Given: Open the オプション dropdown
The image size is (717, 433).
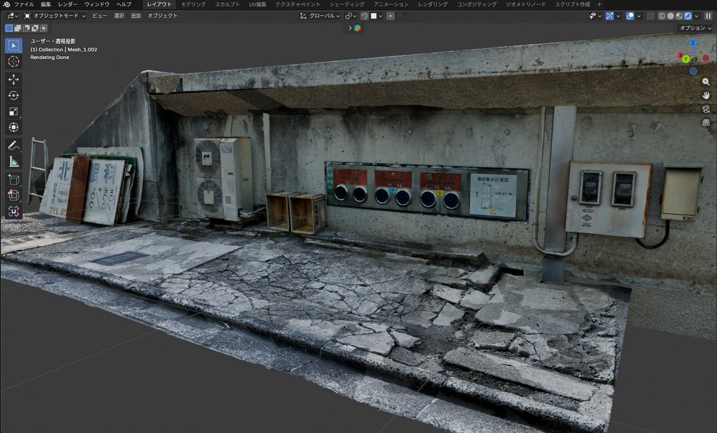Looking at the screenshot, I should [x=695, y=28].
